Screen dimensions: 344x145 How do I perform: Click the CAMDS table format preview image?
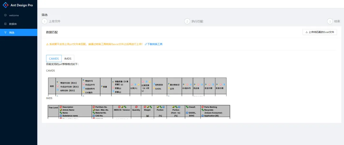coord(137,86)
